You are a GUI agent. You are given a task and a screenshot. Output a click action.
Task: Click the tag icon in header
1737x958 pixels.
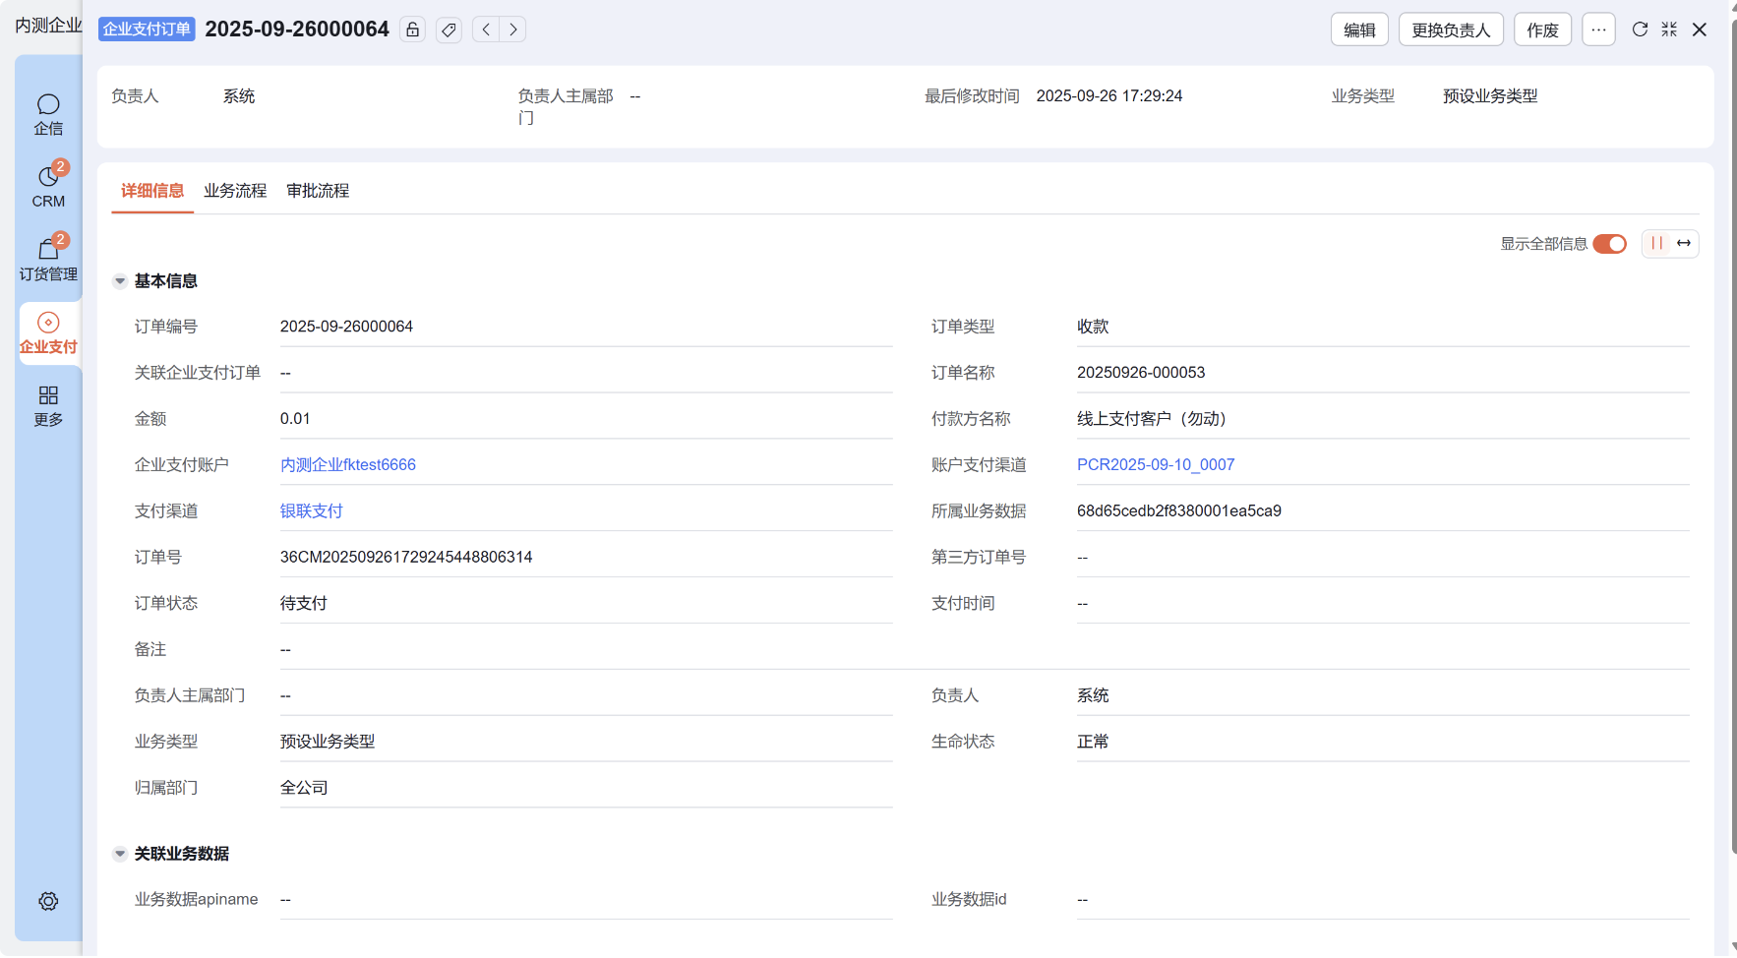[x=449, y=30]
